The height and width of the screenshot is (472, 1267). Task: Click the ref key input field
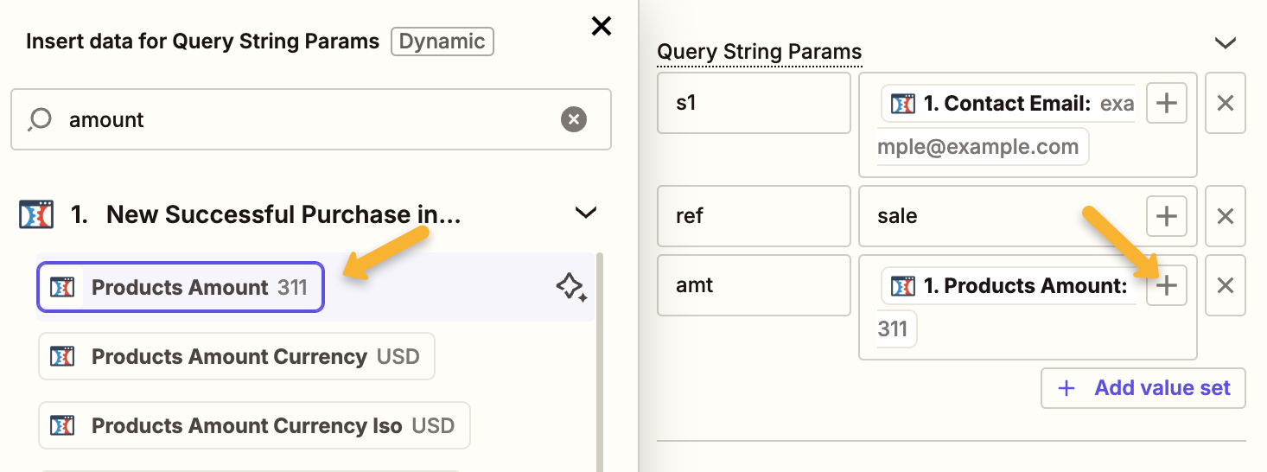(754, 216)
